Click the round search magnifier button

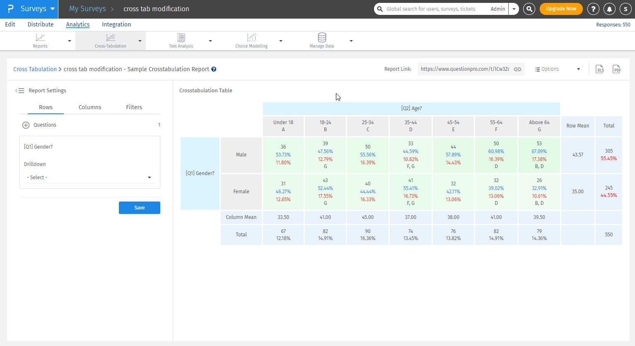point(529,9)
